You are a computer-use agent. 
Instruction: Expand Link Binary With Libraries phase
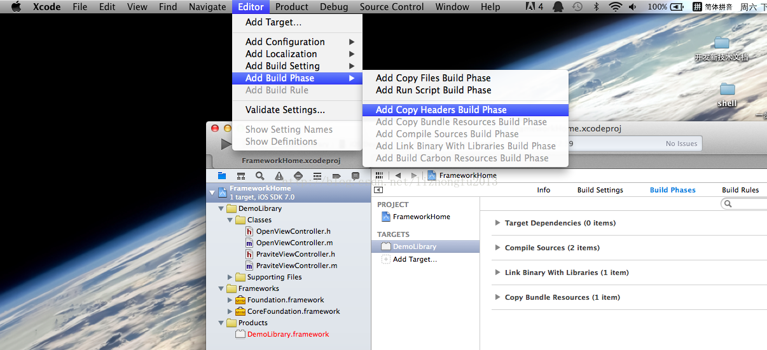click(497, 273)
